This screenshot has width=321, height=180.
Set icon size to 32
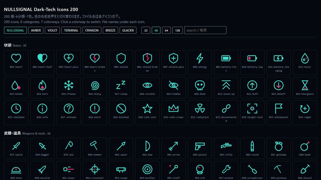146,30
